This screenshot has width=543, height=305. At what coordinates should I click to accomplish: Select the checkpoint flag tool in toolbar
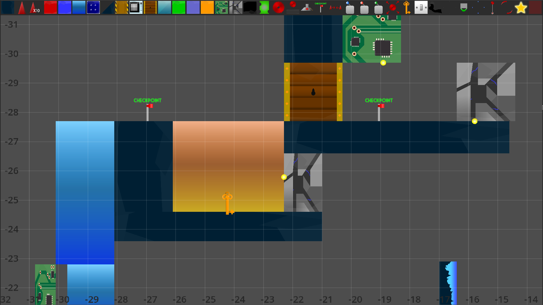(x=321, y=8)
